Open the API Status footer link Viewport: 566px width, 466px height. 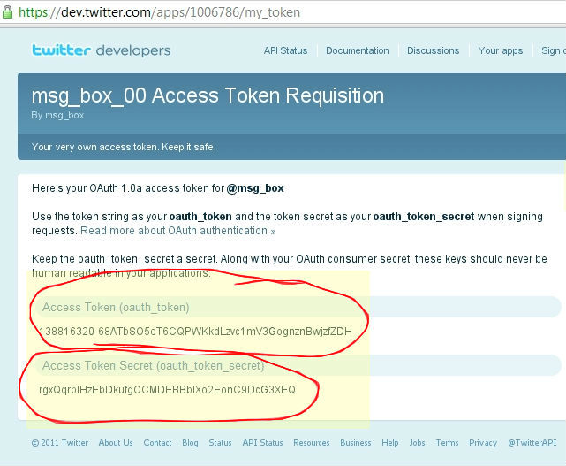[x=262, y=442]
